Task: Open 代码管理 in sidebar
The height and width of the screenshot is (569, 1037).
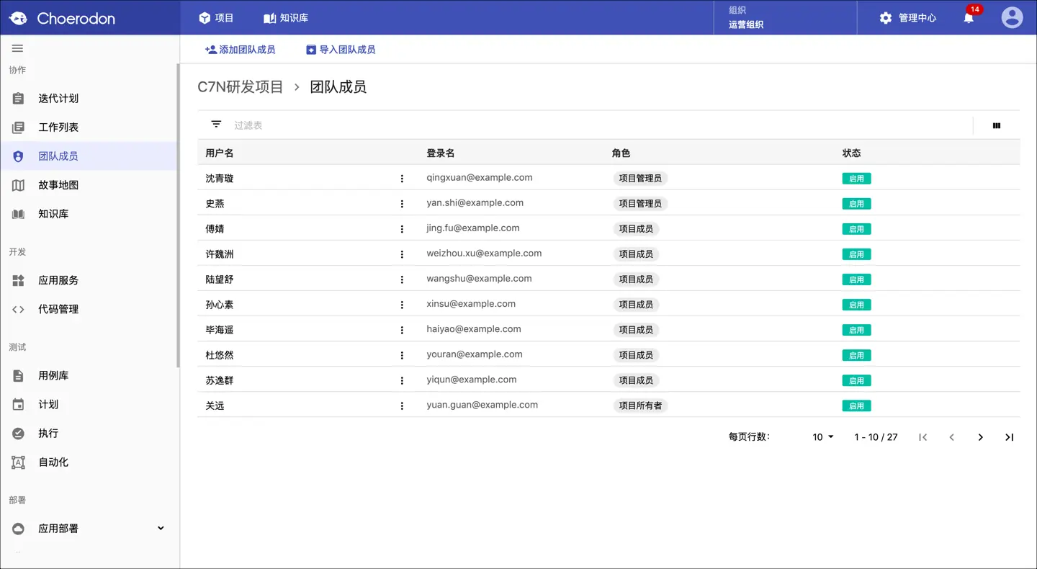Action: click(x=89, y=309)
